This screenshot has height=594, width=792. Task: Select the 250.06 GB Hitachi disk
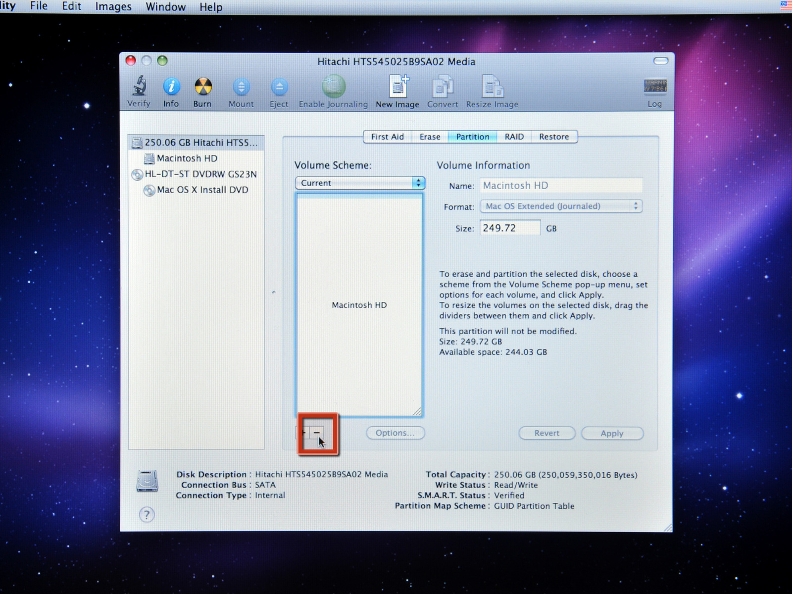tap(196, 143)
